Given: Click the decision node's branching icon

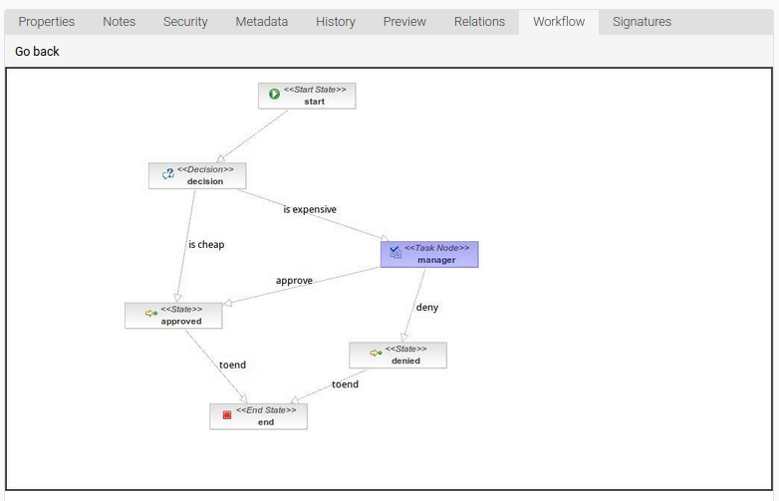Looking at the screenshot, I should point(168,174).
